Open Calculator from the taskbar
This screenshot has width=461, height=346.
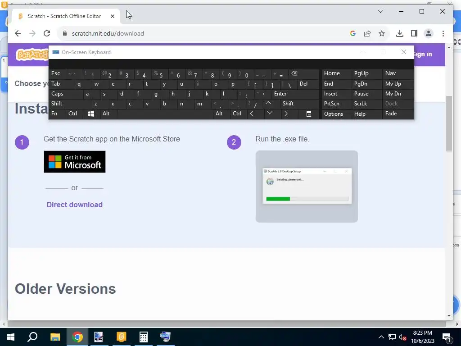pos(143,337)
